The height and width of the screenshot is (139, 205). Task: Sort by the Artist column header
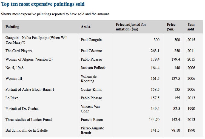click(x=86, y=27)
